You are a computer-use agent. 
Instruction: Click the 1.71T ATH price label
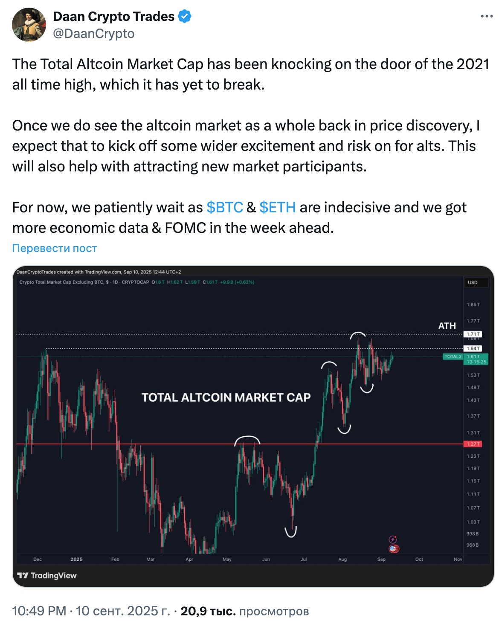[473, 334]
